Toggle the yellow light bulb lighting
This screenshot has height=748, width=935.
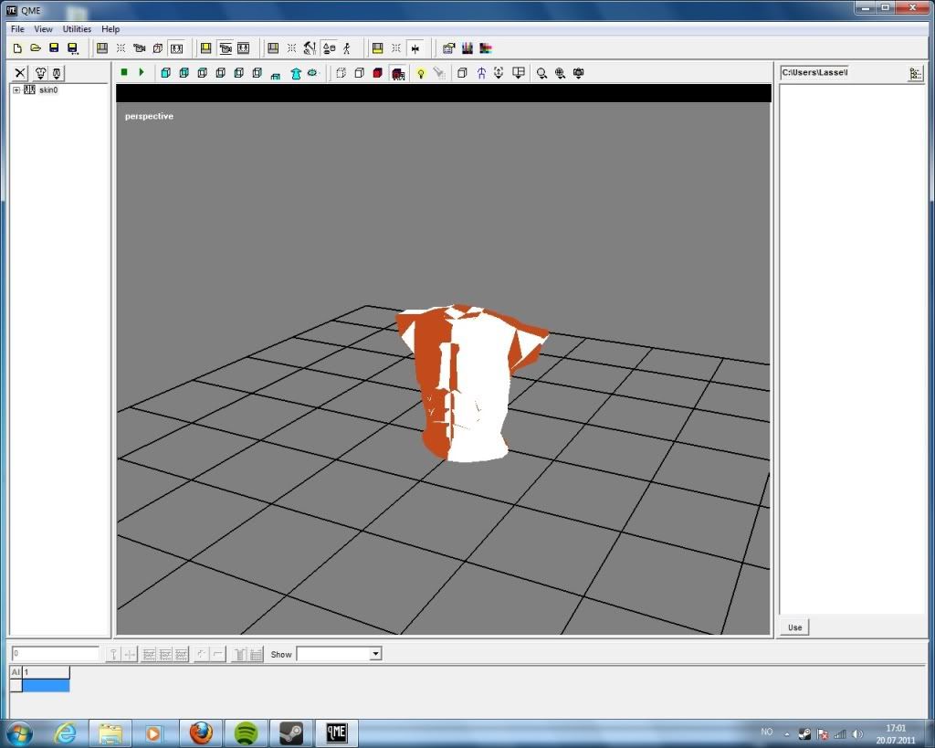pos(421,73)
